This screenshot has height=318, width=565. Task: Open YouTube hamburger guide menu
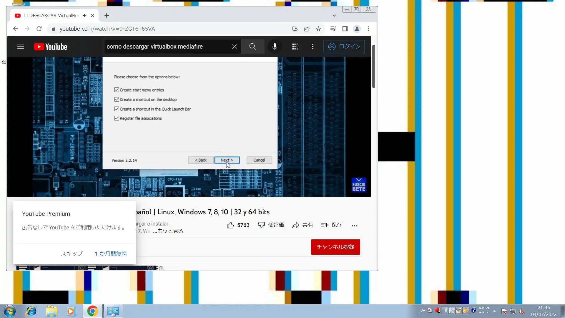(x=21, y=47)
